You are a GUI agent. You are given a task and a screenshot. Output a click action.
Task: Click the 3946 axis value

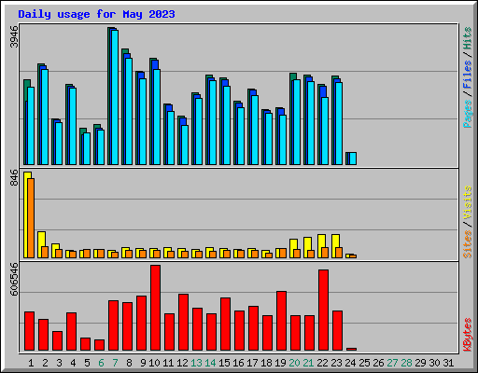tap(14, 37)
